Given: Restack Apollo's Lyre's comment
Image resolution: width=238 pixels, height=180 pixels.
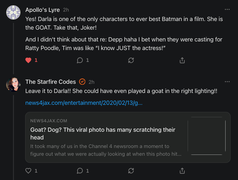Looking at the screenshot, I should coord(131,60).
